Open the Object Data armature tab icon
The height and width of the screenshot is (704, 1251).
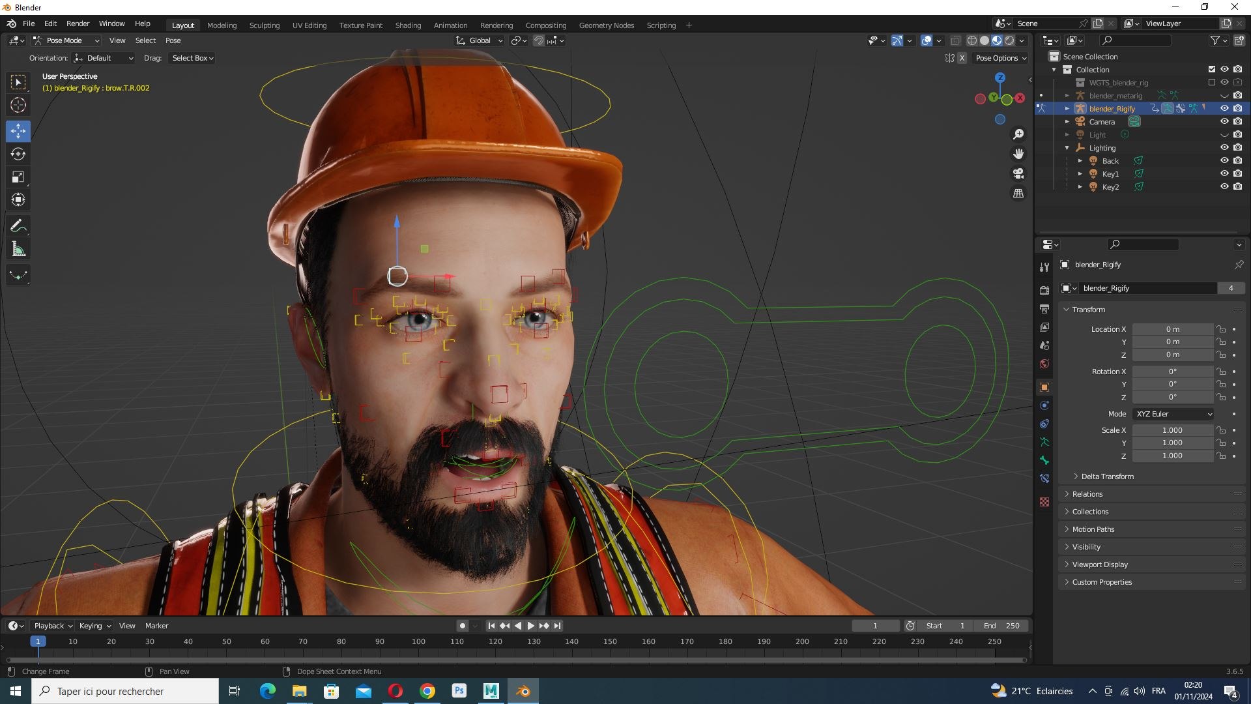tap(1044, 442)
